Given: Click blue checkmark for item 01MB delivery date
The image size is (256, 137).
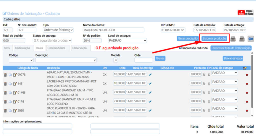Looking at the screenshot, I should click(150, 92).
